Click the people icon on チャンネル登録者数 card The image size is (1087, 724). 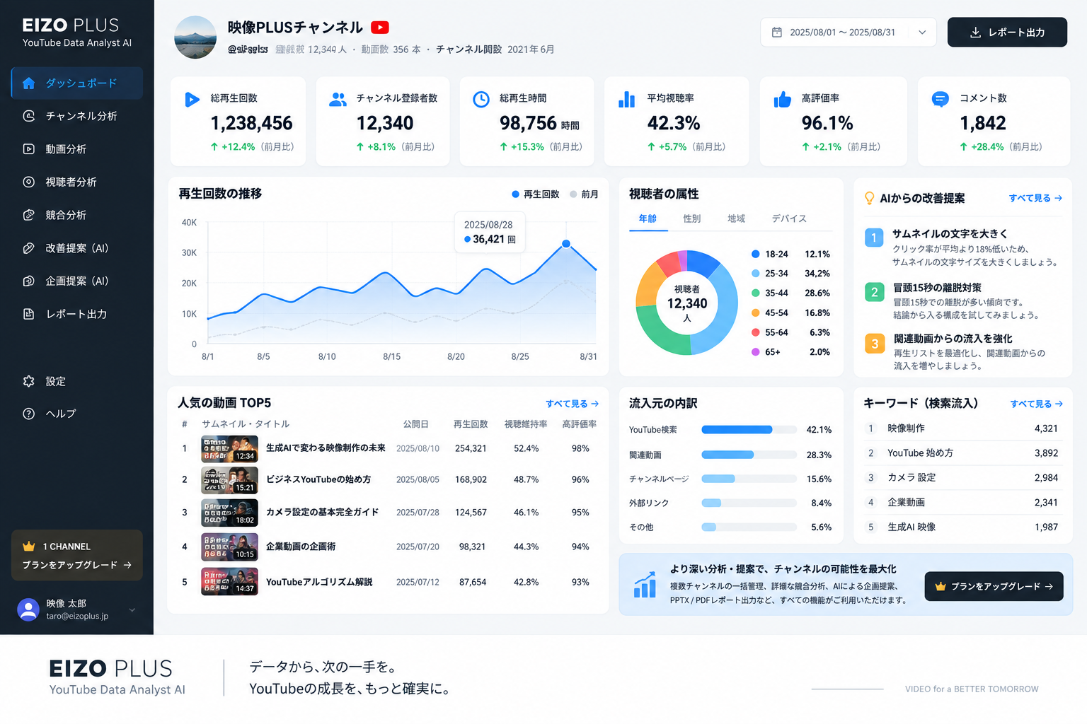pyautogui.click(x=338, y=100)
